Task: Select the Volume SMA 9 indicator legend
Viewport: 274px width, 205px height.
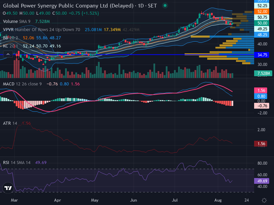Action: 16,22
